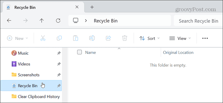223x103 pixels.
Task: Click the Cut scissors icon
Action: (43, 38)
